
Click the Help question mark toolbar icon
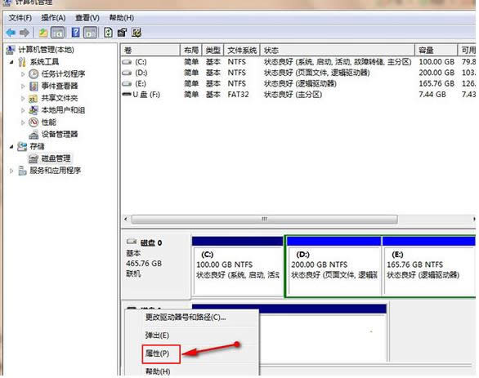(x=75, y=33)
